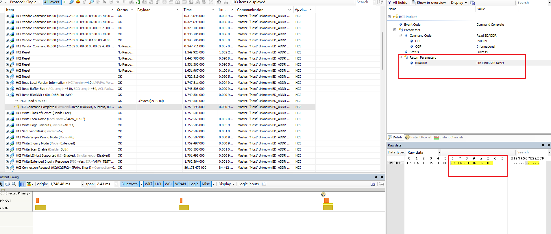This screenshot has height=234, width=551.
Task: Select the zoom magnifier tool in Instant Timing
Action: (14, 184)
